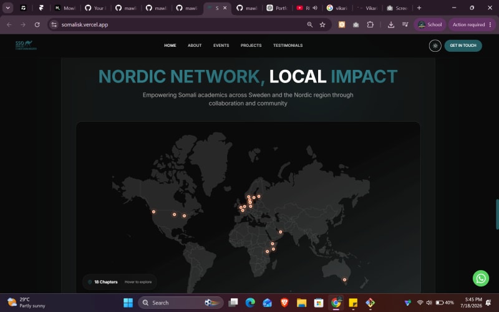The height and width of the screenshot is (312, 499).
Task: Open the Outlook mail taskbar icon
Action: [268, 303]
